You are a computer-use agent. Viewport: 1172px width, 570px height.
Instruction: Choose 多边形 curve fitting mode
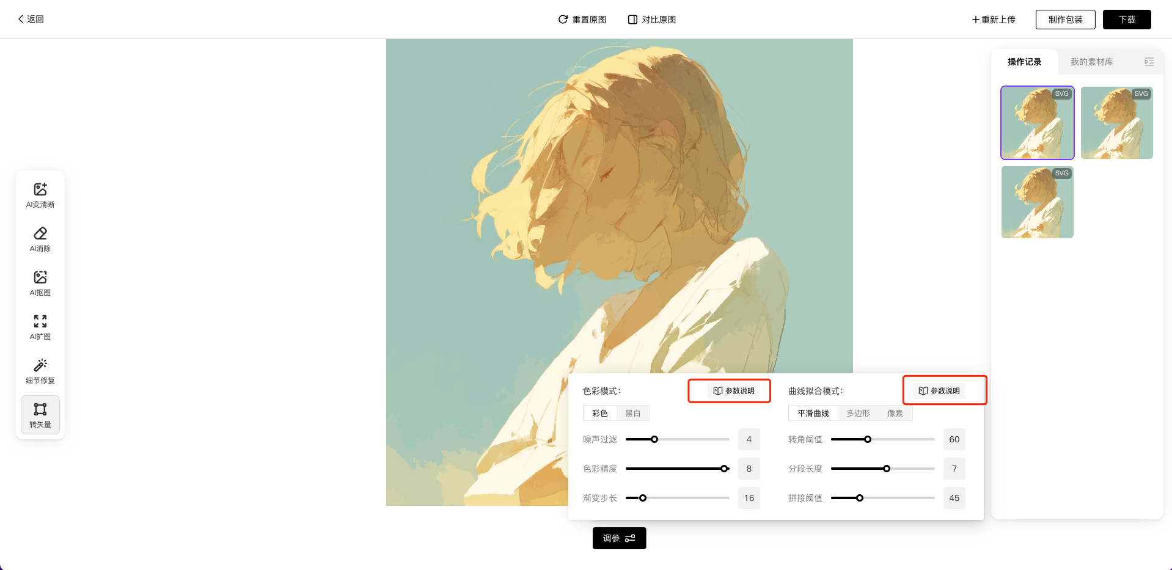[858, 414]
